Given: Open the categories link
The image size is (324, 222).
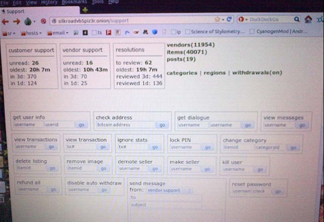Looking at the screenshot, I should pos(182,73).
